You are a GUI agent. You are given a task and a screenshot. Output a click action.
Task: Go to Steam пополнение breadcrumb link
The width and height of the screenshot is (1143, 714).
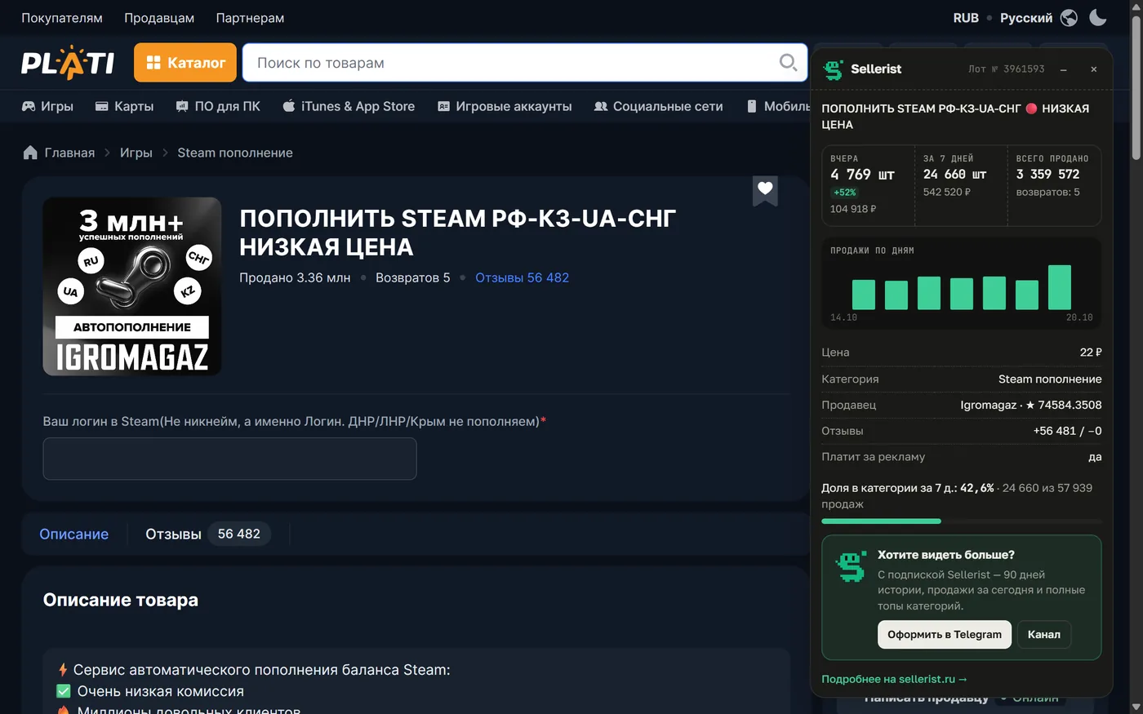tap(235, 153)
